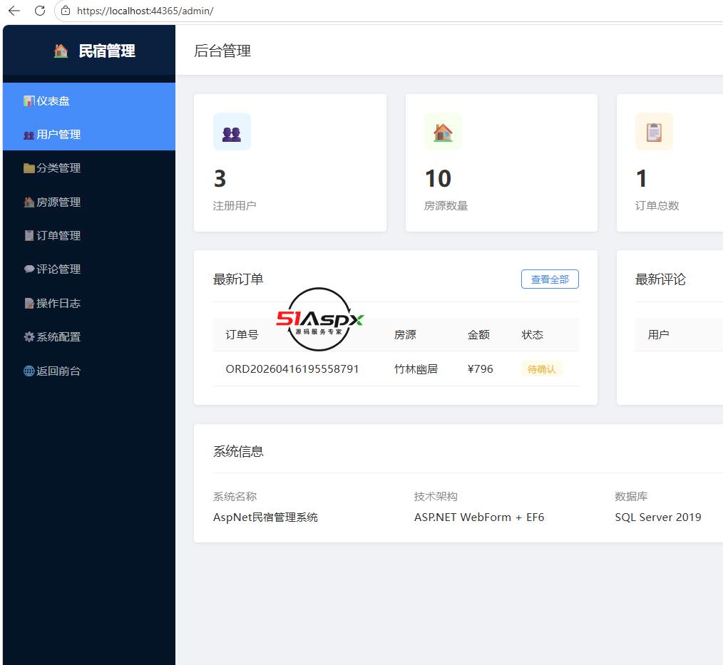The width and height of the screenshot is (723, 665).
Task: Click the 竹林幽居 listing name in the order row
Action: pyautogui.click(x=416, y=369)
